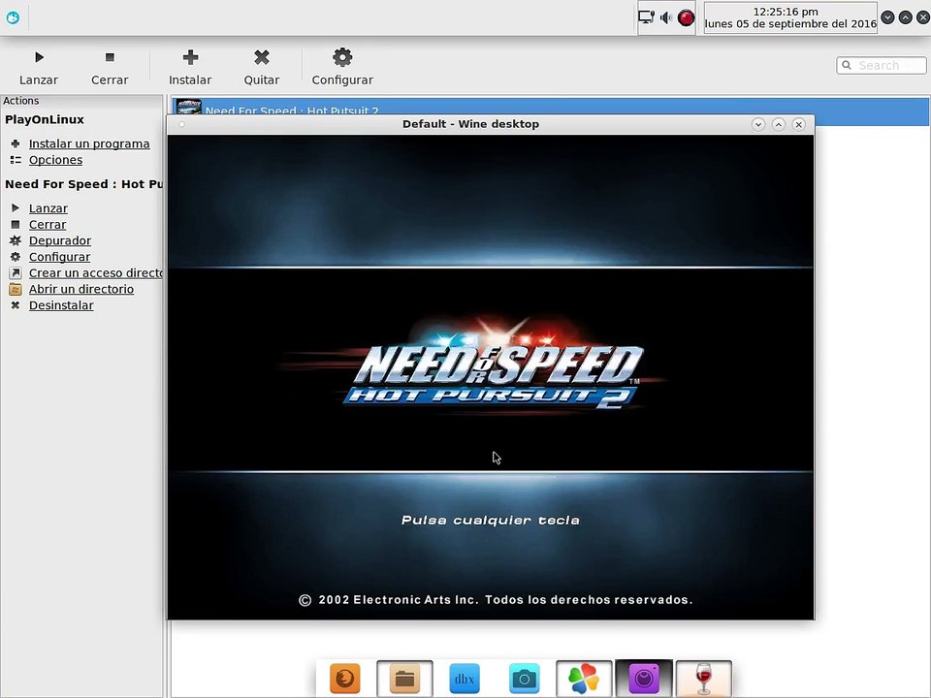Close the Wine desktop window
The height and width of the screenshot is (698, 931).
click(x=798, y=124)
